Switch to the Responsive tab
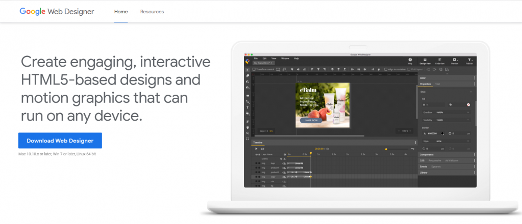 coord(435,160)
